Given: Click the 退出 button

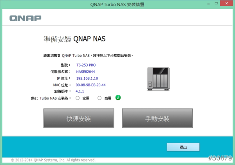Looking at the screenshot, I should pos(183,147).
